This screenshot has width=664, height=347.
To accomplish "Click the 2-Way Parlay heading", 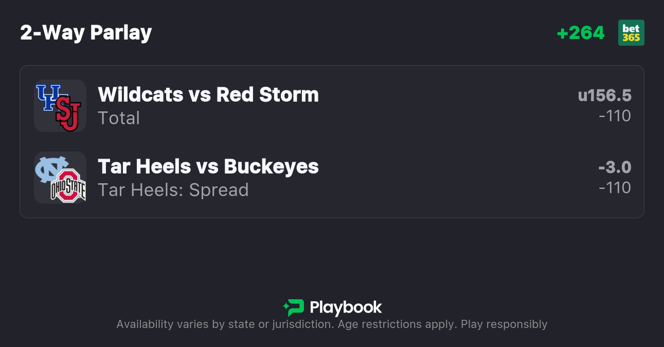I will pyautogui.click(x=86, y=33).
